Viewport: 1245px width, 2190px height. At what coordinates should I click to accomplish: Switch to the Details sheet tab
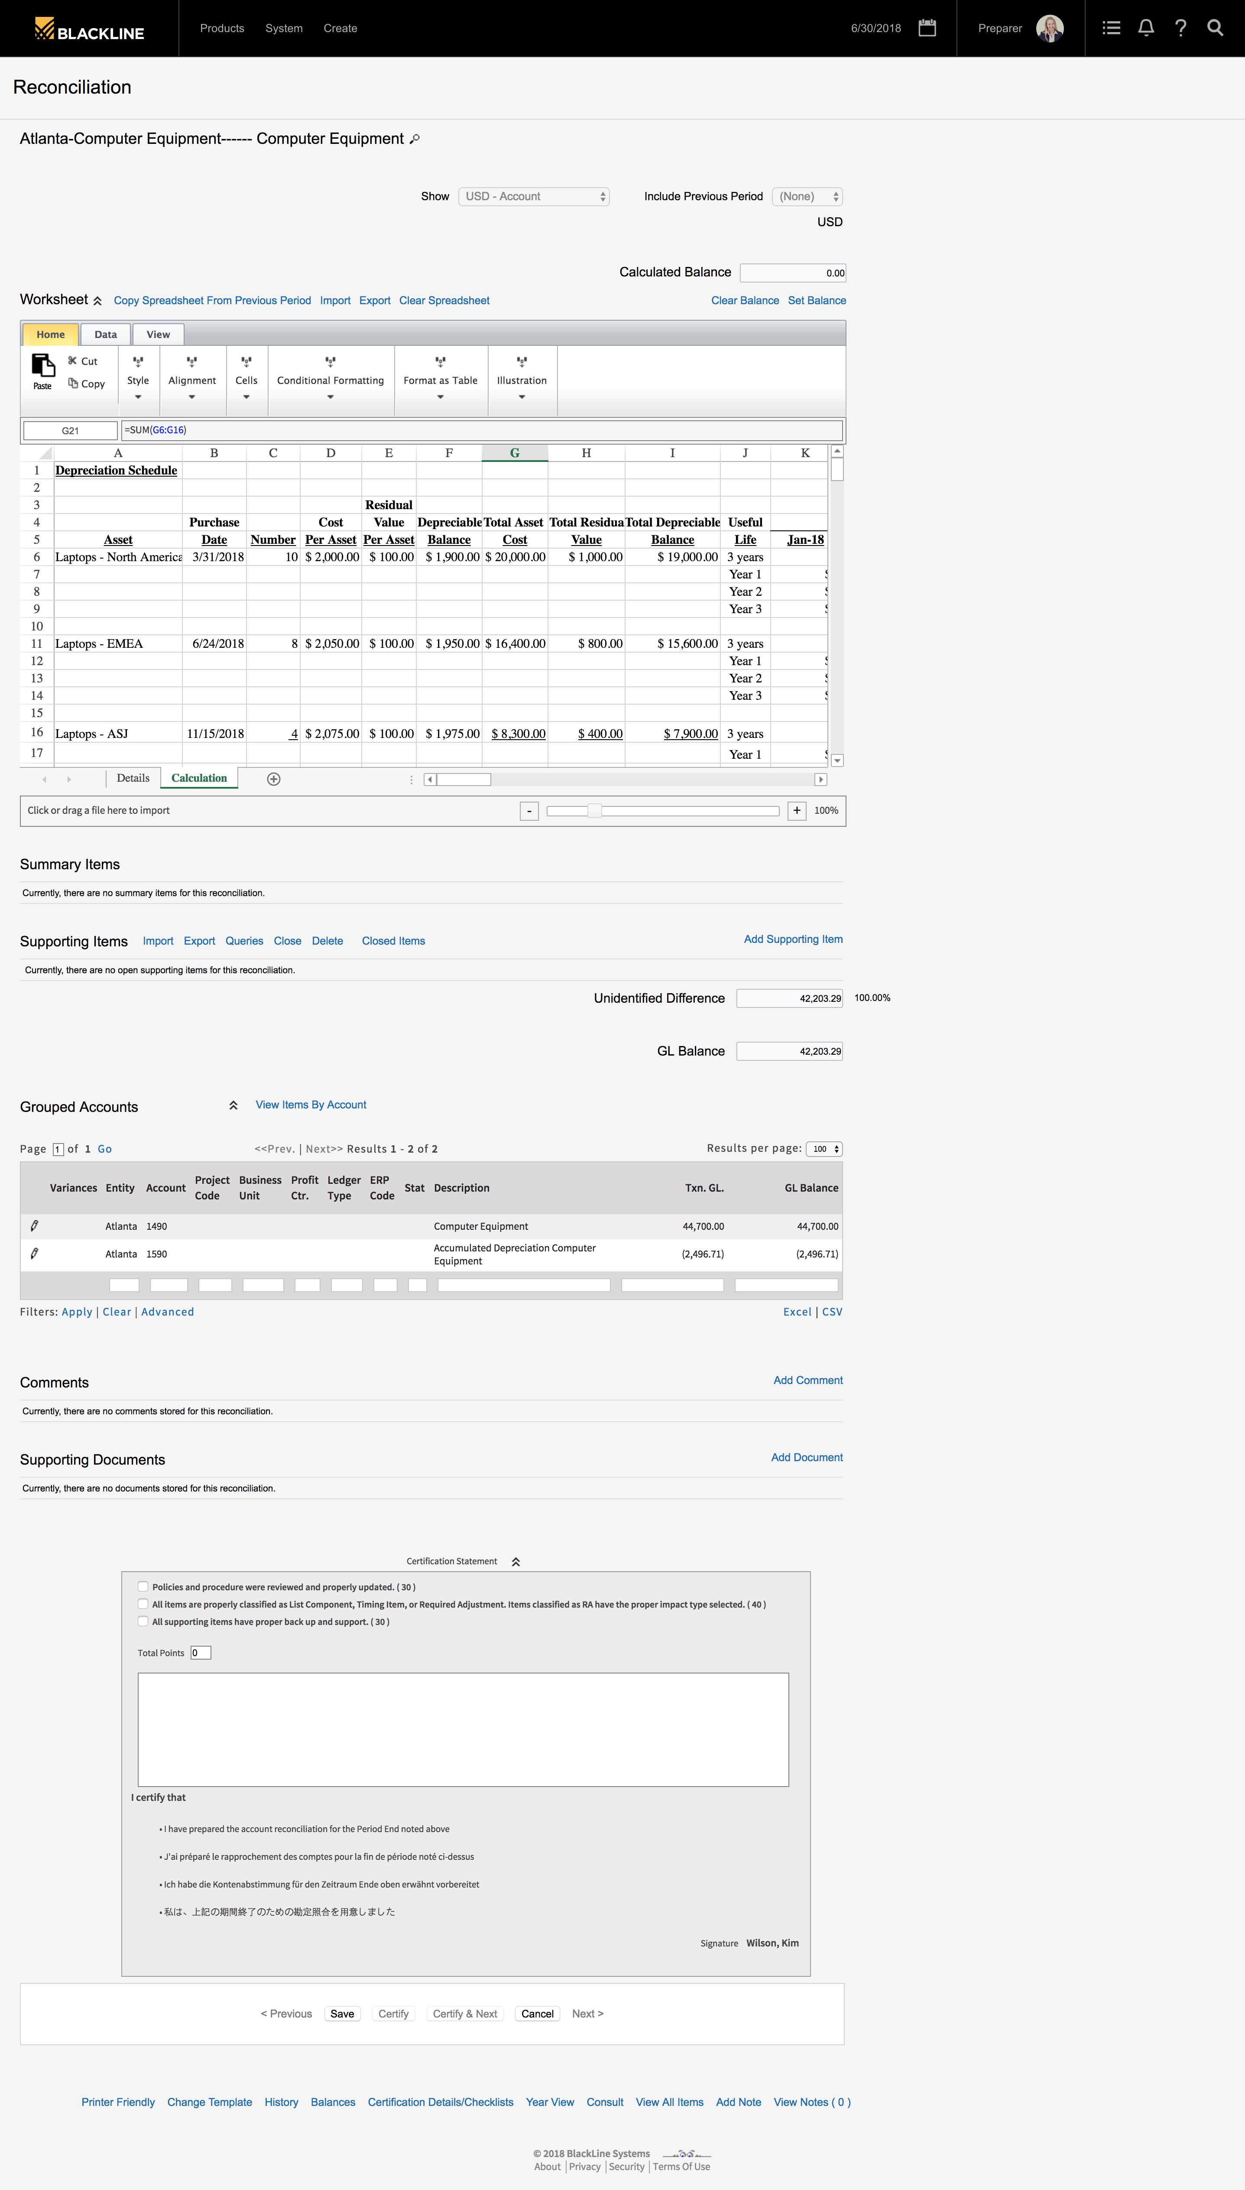[133, 778]
